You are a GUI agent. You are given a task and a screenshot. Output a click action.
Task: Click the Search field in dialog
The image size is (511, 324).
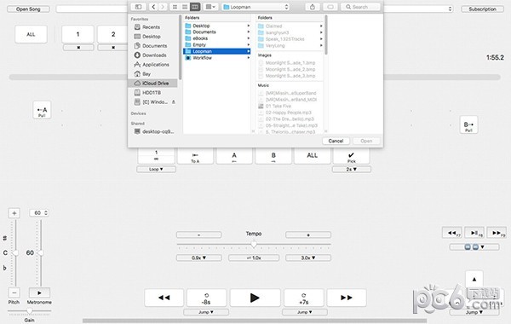[x=360, y=7]
